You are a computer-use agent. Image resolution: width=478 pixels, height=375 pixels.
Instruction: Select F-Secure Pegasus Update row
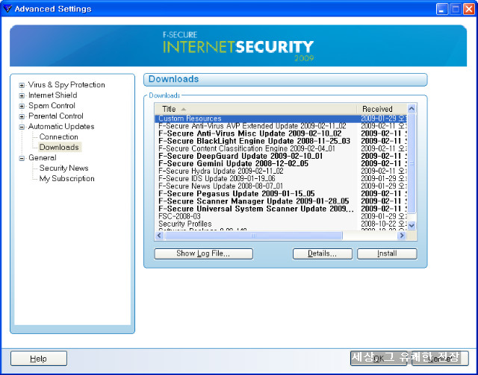click(281, 194)
